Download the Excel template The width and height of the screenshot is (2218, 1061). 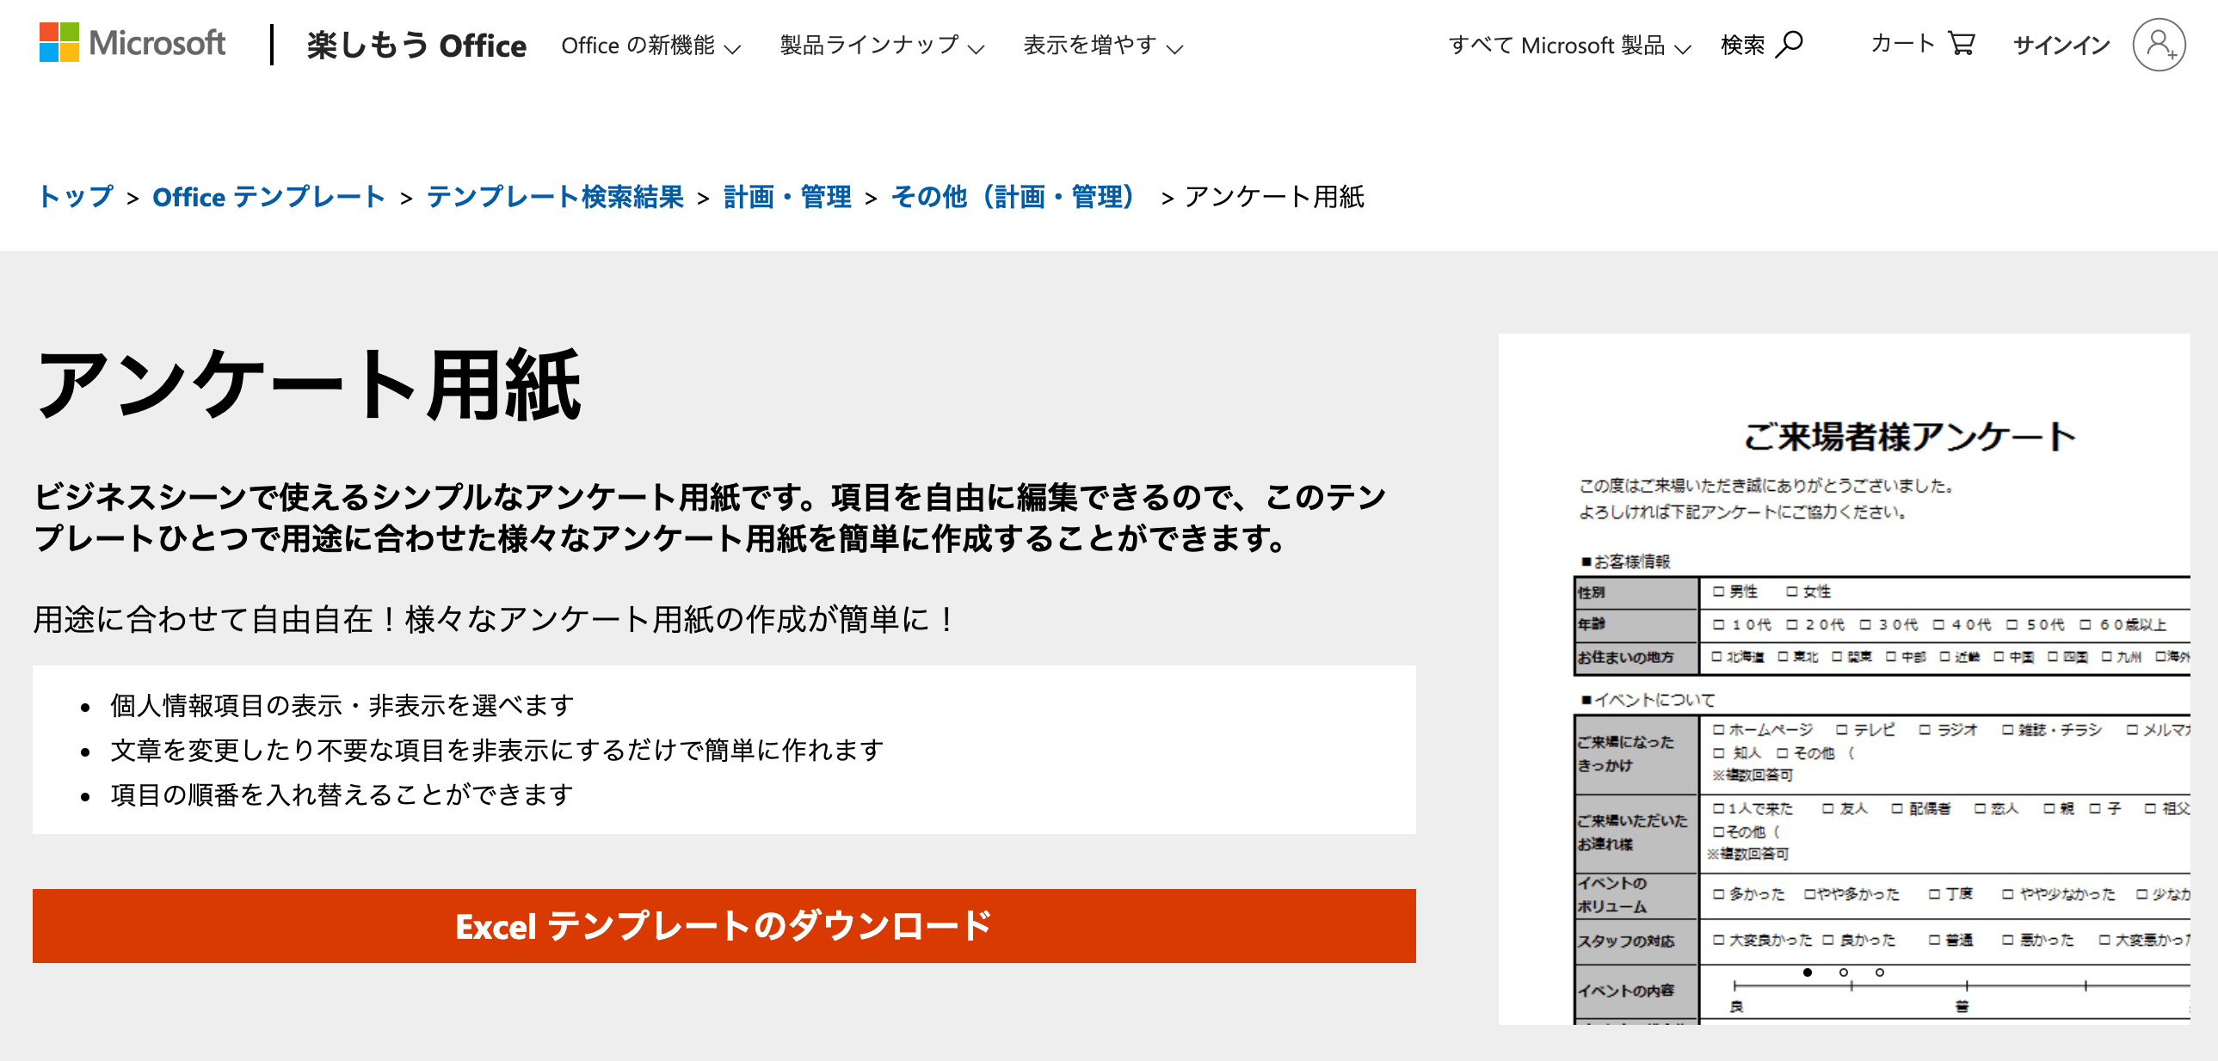724,926
